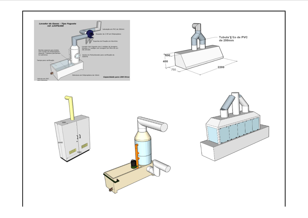Click the 2000 height dimension on cabinet
The height and width of the screenshot is (218, 308).
tap(61, 143)
